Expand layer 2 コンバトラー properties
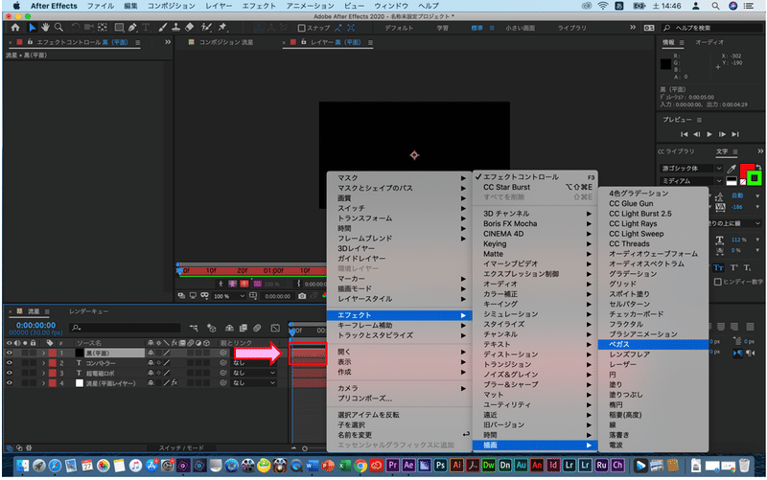Screen dimensions: 767x480 (x=43, y=363)
